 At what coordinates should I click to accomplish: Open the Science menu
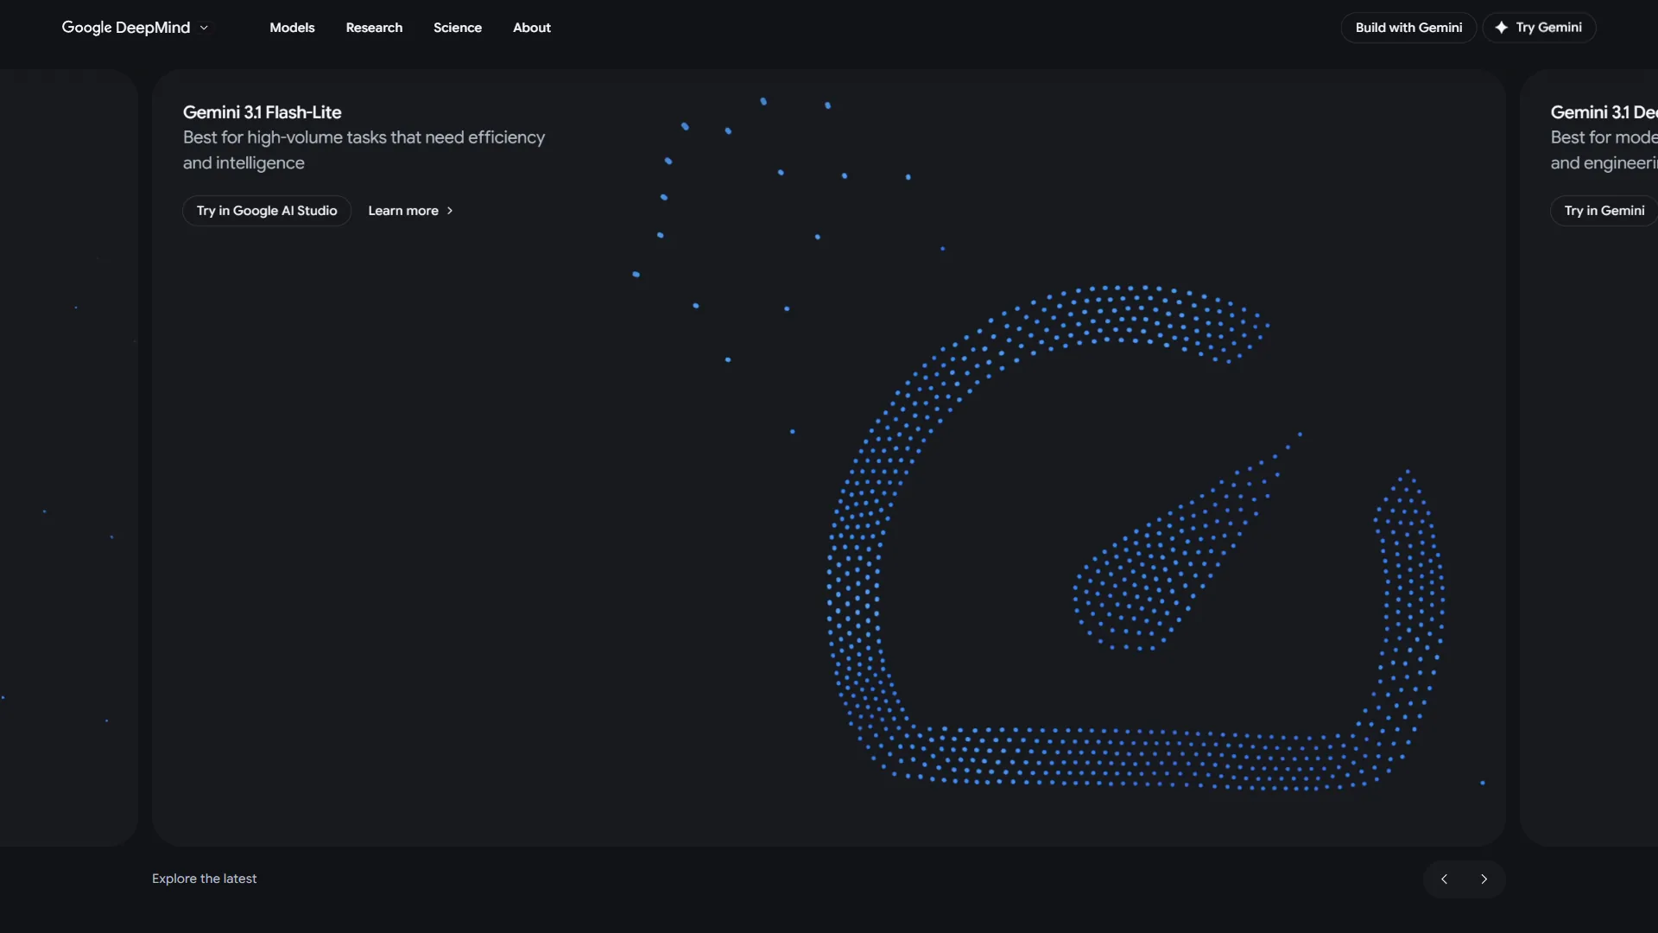click(458, 28)
